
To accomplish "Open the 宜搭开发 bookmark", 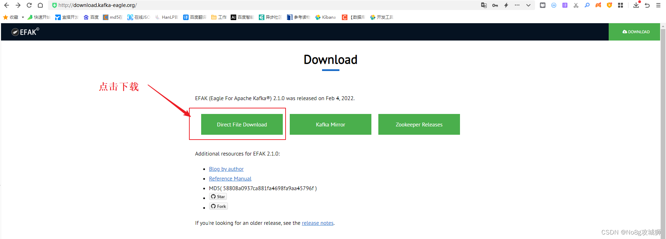I will (x=67, y=17).
